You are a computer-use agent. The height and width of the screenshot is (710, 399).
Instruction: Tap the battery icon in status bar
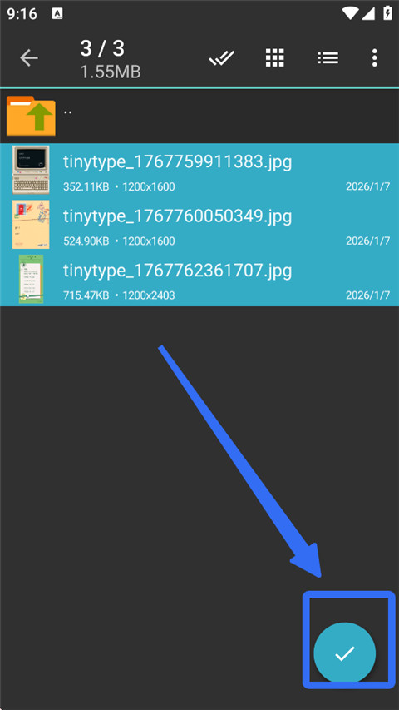click(387, 12)
